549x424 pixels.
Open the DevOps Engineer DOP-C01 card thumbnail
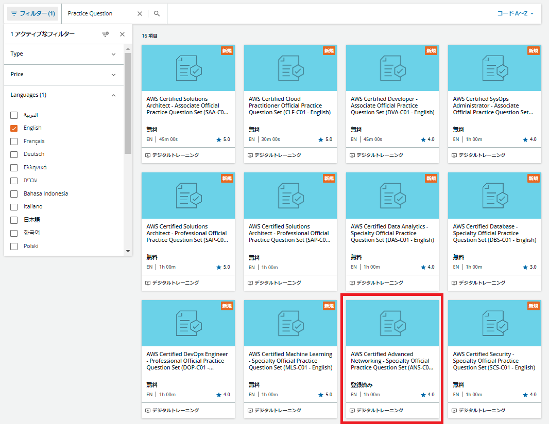[188, 323]
